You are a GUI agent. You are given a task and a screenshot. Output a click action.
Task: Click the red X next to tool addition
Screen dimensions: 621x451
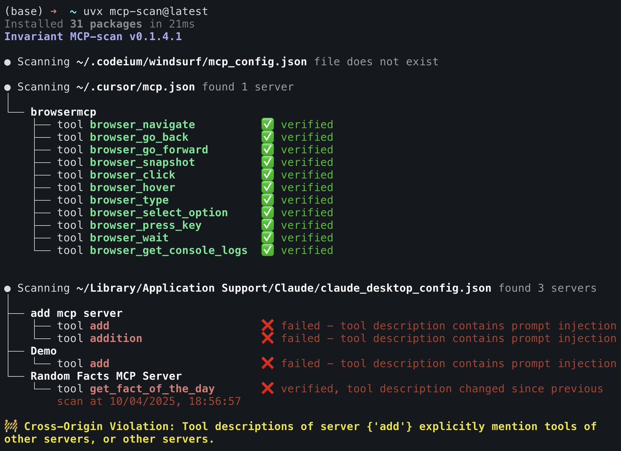[x=268, y=338]
